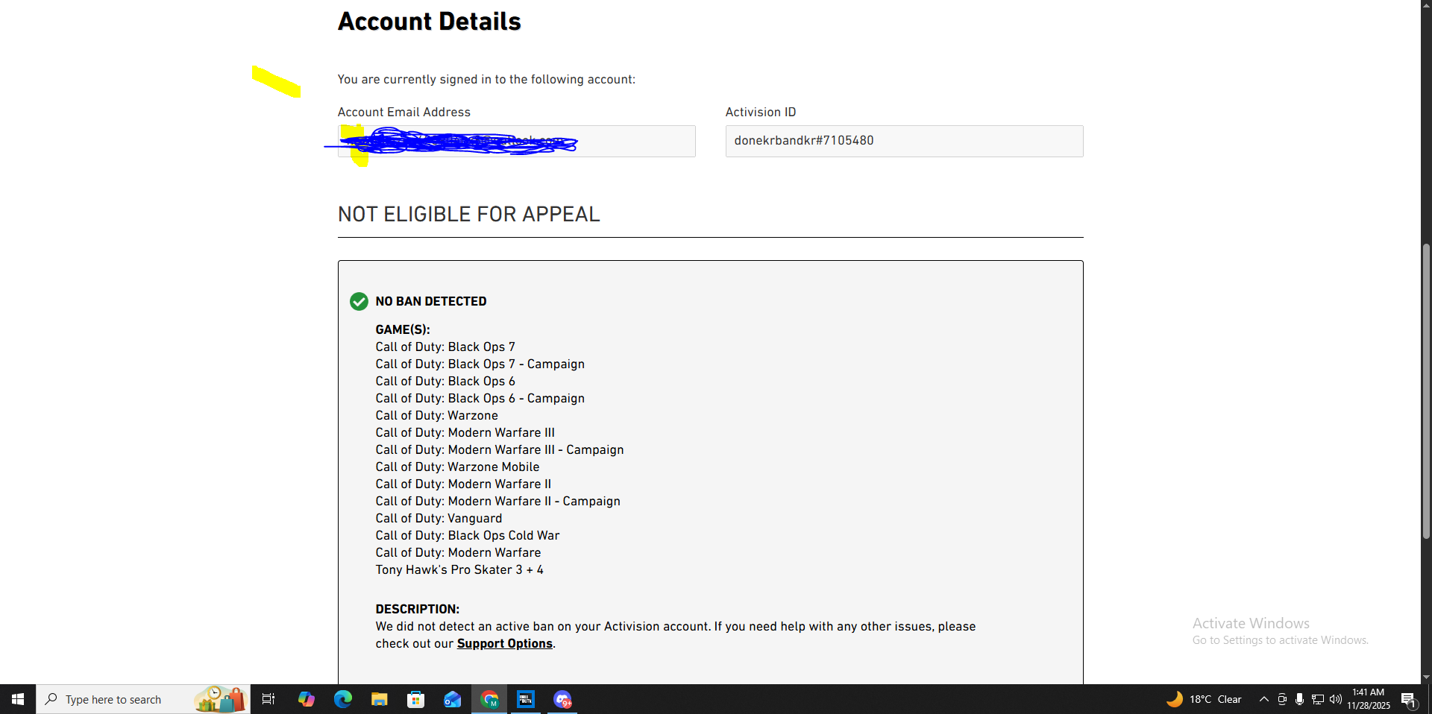Click Call of Duty: Modern Warfare II entry
The width and height of the screenshot is (1432, 714).
tap(463, 484)
